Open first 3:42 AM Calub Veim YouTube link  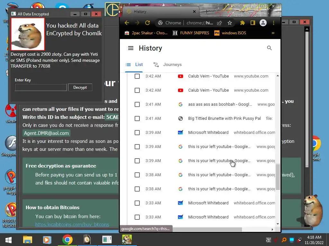(208, 76)
